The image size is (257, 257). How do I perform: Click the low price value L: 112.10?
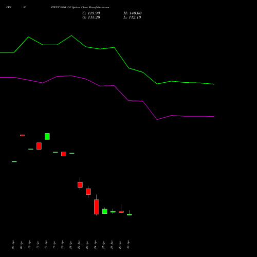[x=132, y=17]
